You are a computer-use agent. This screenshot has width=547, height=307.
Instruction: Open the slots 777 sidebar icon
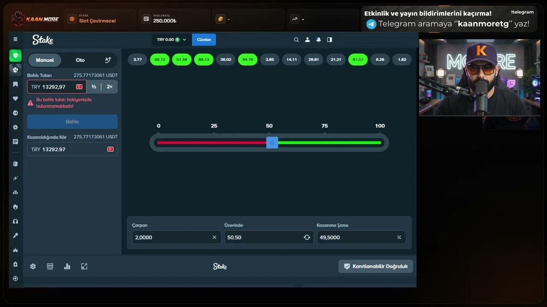pos(15,192)
